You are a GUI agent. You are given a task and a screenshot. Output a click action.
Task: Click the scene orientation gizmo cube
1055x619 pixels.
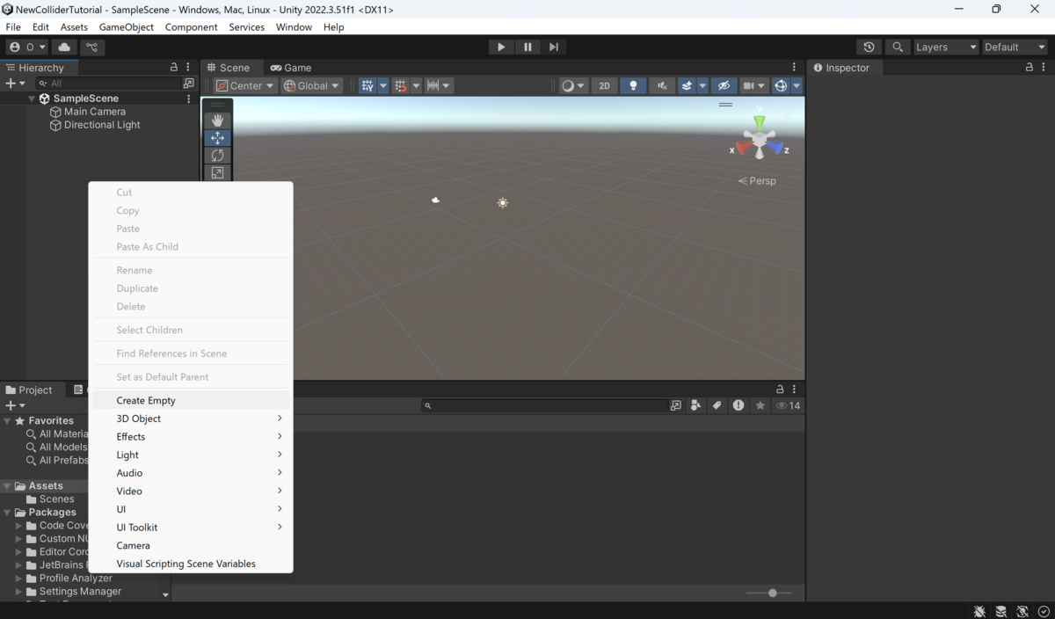click(760, 138)
